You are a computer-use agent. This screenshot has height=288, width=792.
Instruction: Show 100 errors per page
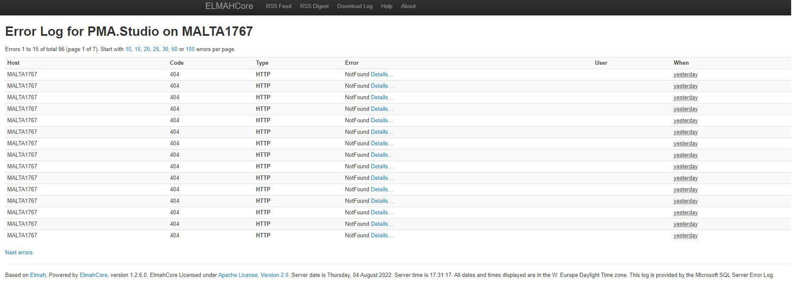[190, 49]
